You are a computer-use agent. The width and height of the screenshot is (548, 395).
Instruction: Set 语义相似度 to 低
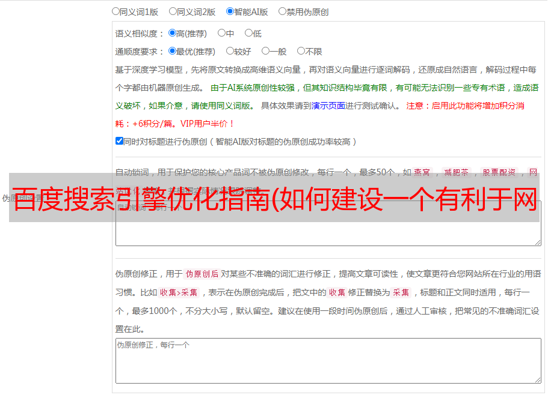click(x=248, y=33)
